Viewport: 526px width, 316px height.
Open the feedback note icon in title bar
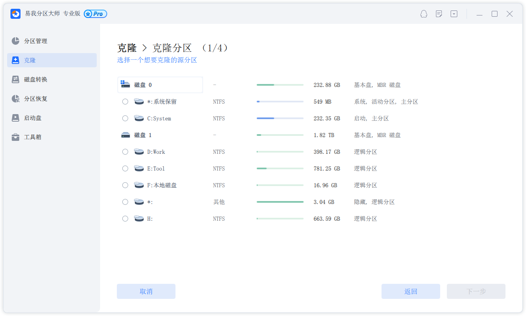439,14
